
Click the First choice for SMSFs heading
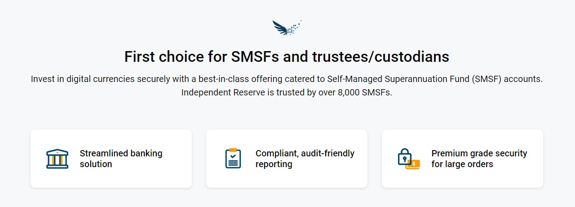pos(287,57)
